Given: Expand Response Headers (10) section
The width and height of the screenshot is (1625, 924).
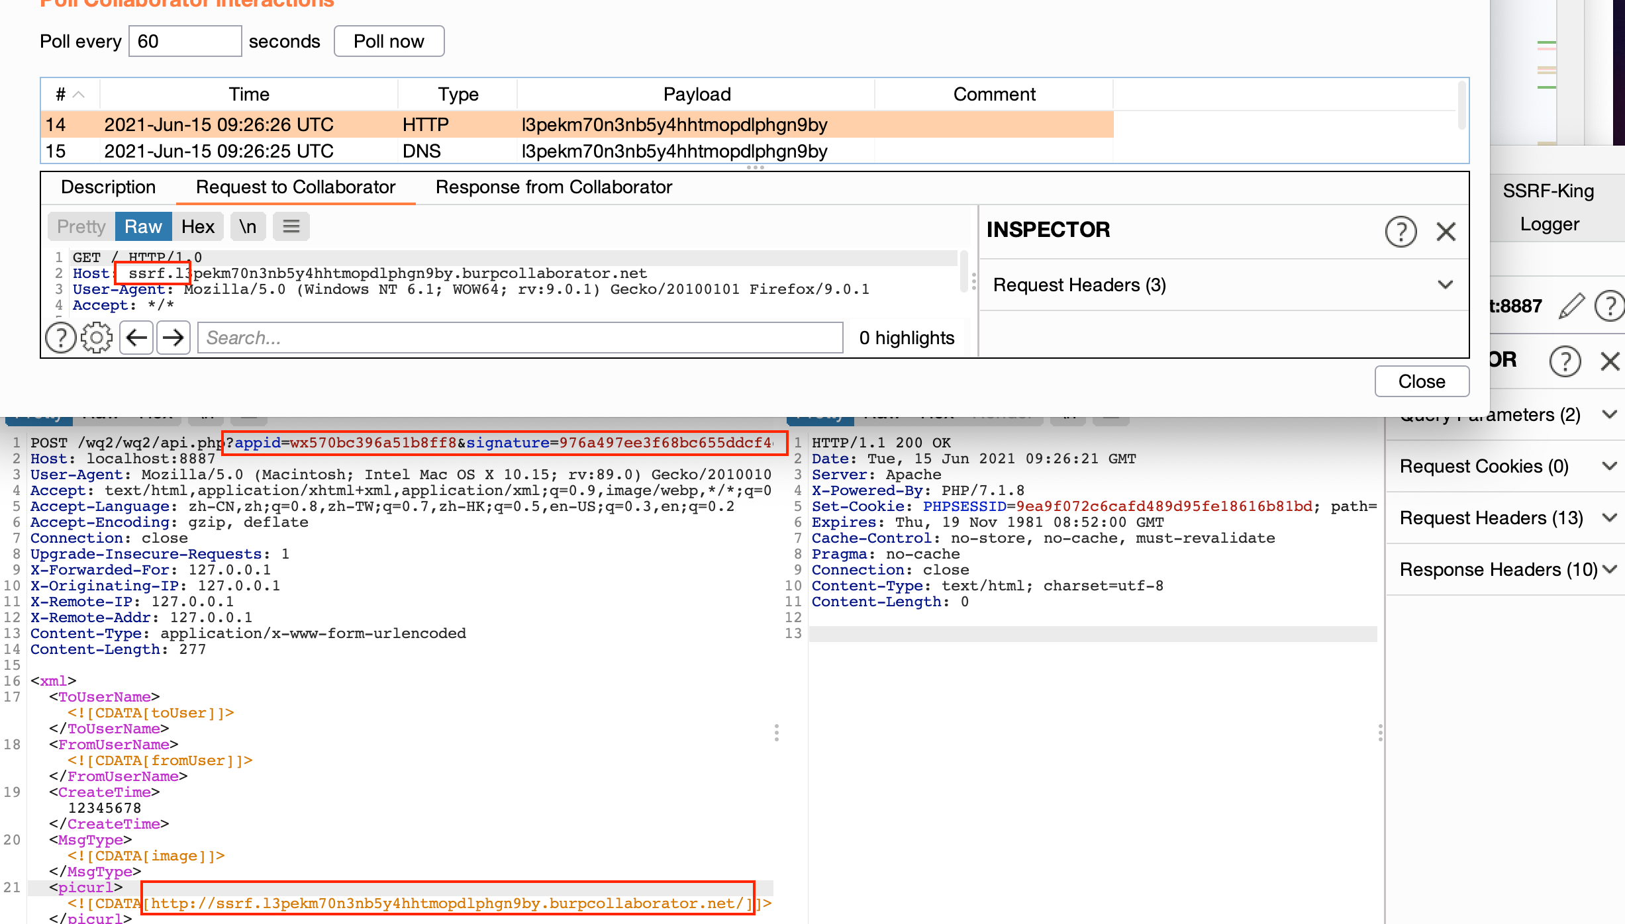Looking at the screenshot, I should (1506, 569).
